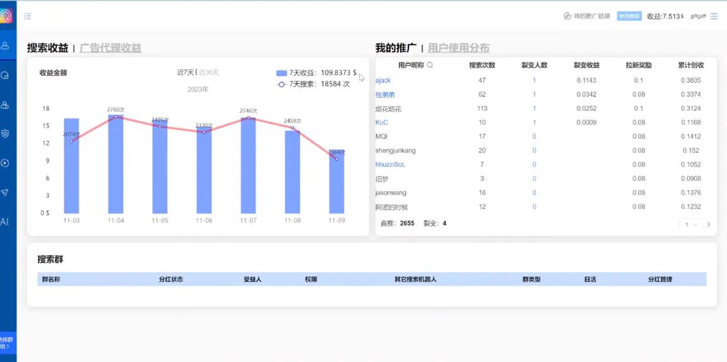Open 我的推广链接 link
This screenshot has width=727, height=362.
pos(591,16)
